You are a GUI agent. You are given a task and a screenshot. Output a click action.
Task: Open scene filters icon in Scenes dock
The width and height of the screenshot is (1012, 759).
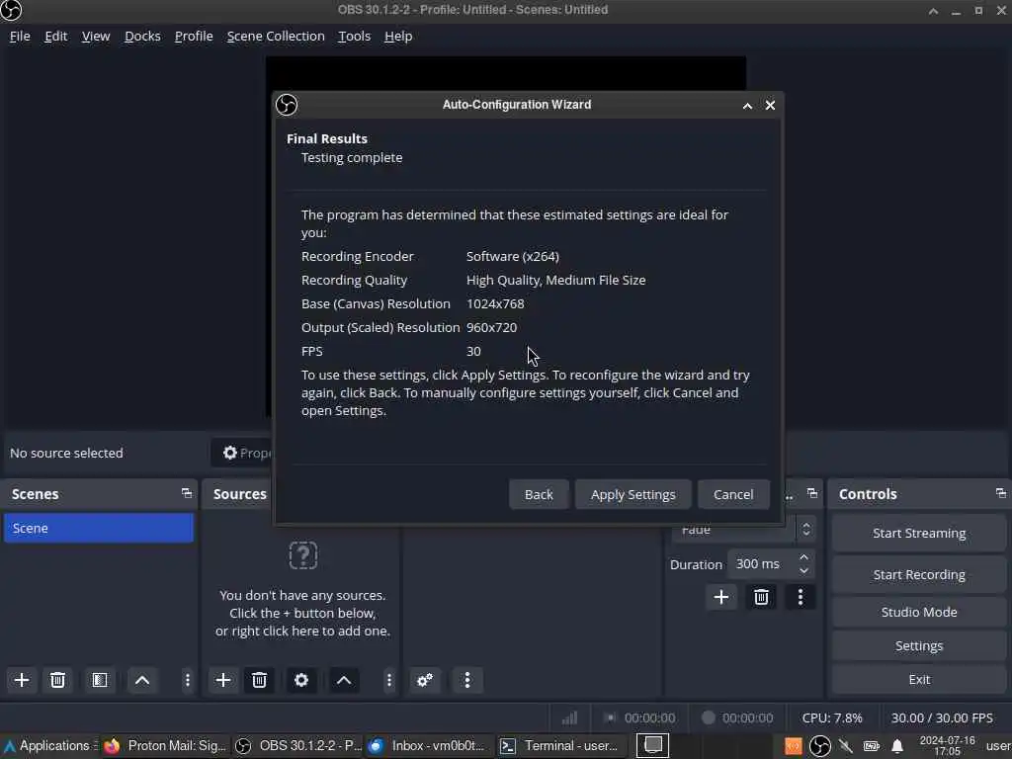pos(100,680)
